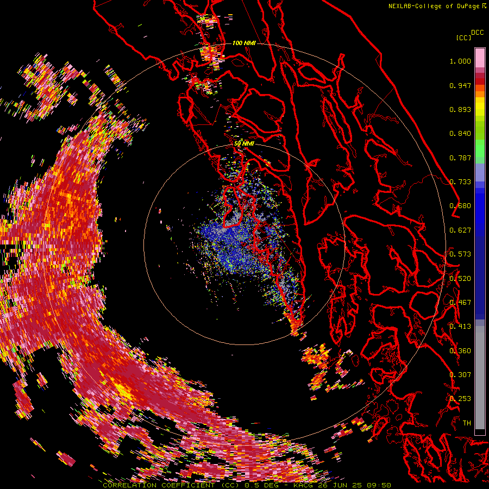The height and width of the screenshot is (489, 489).
Task: Select the 0.840 scale value
Action: (x=460, y=134)
